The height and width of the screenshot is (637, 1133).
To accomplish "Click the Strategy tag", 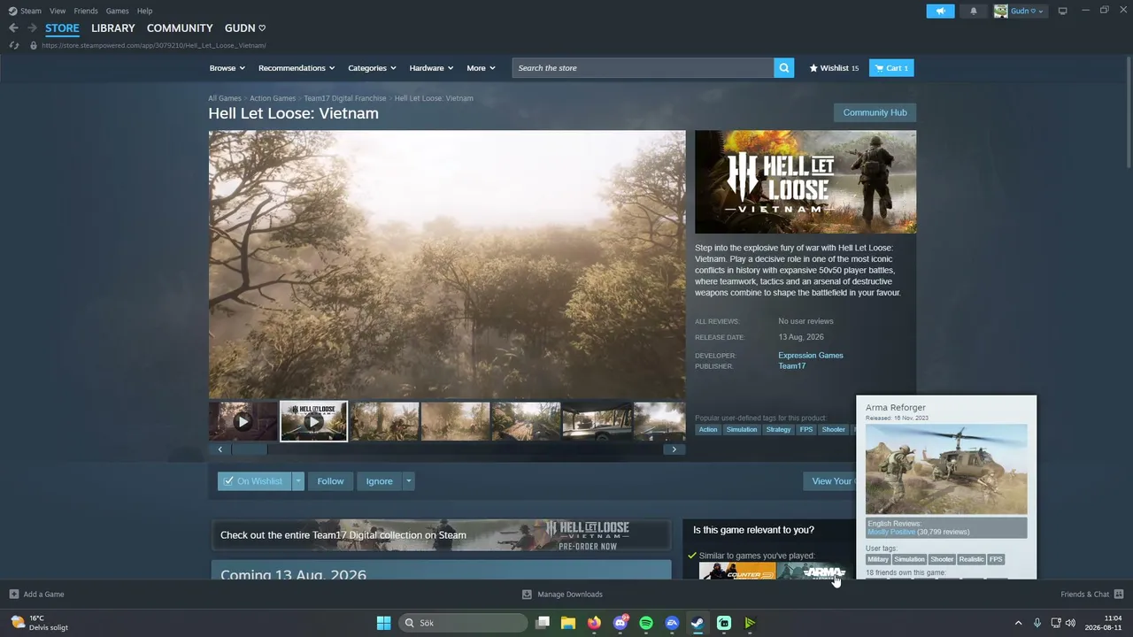I will [779, 430].
